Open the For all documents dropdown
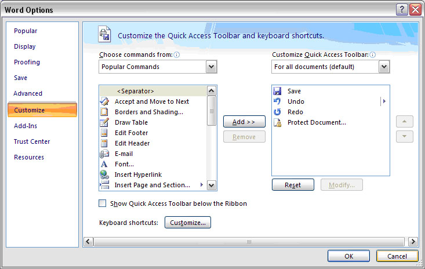Viewport: 425px width, 269px height. click(x=384, y=67)
